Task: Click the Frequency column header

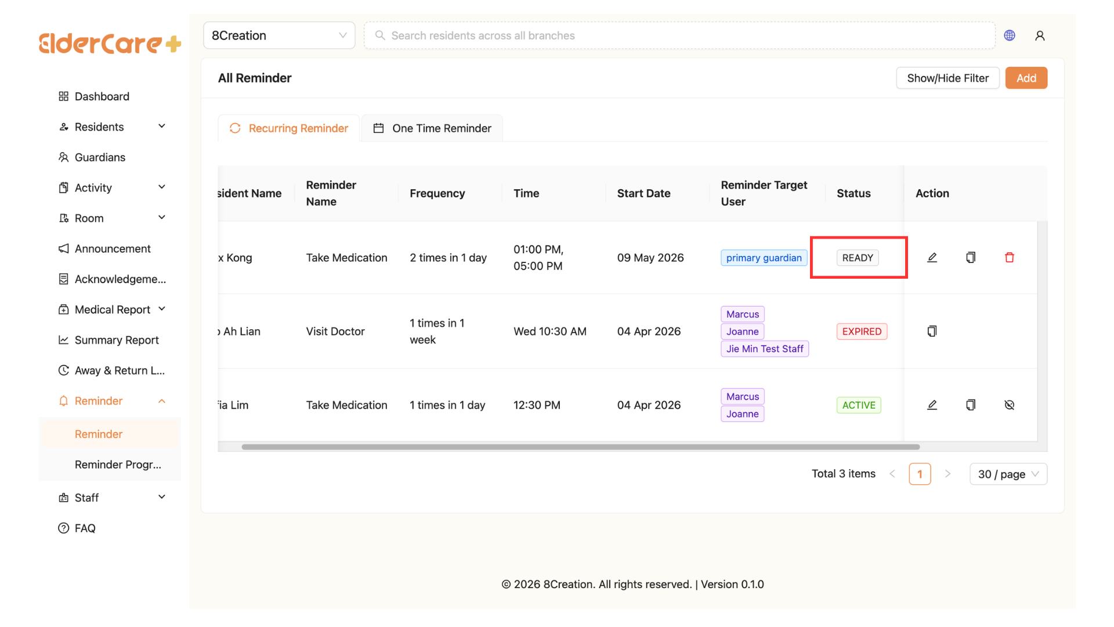Action: coord(437,193)
